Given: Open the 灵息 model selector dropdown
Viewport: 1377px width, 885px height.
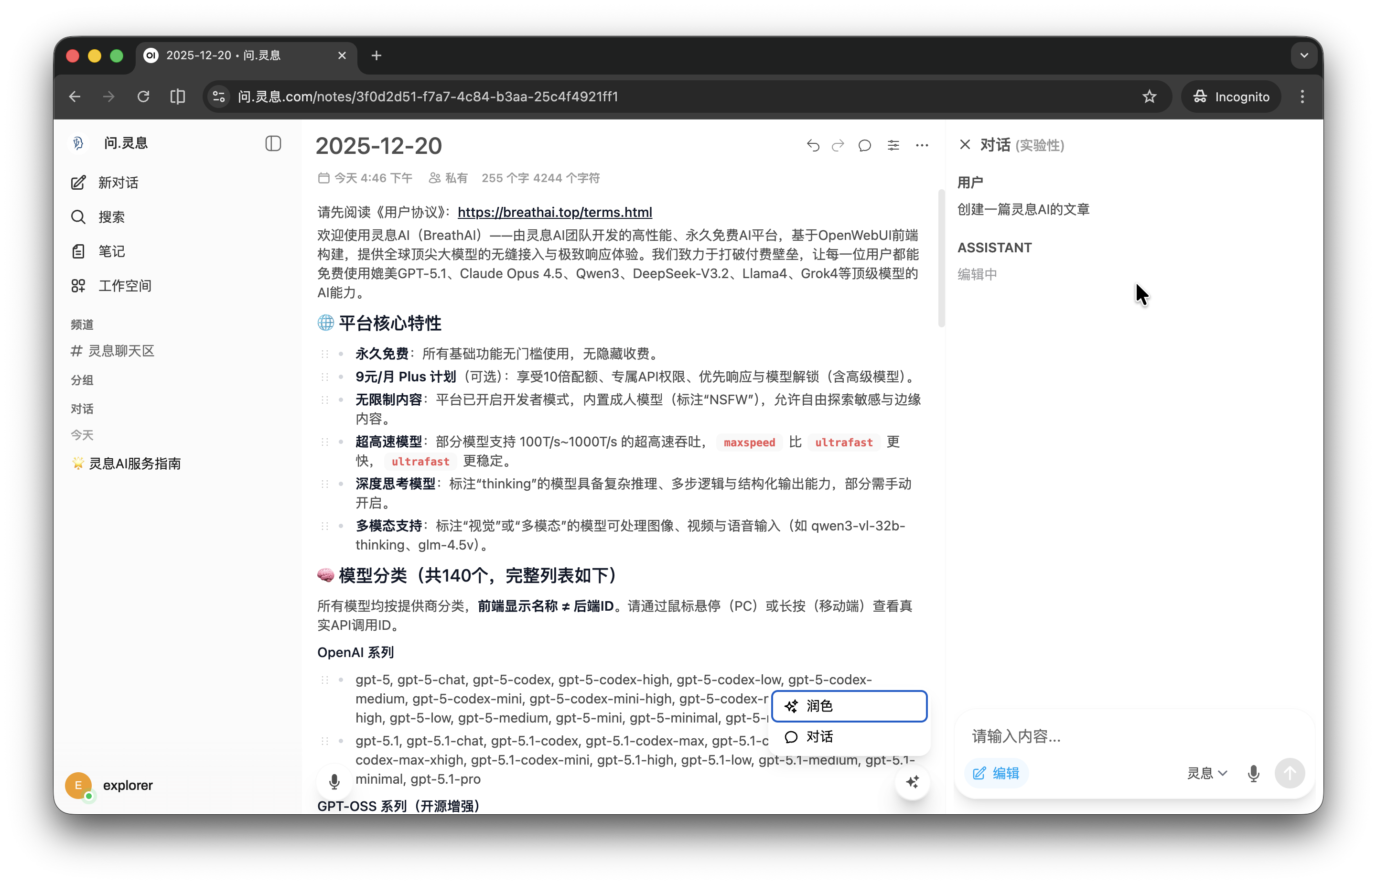Looking at the screenshot, I should 1207,774.
